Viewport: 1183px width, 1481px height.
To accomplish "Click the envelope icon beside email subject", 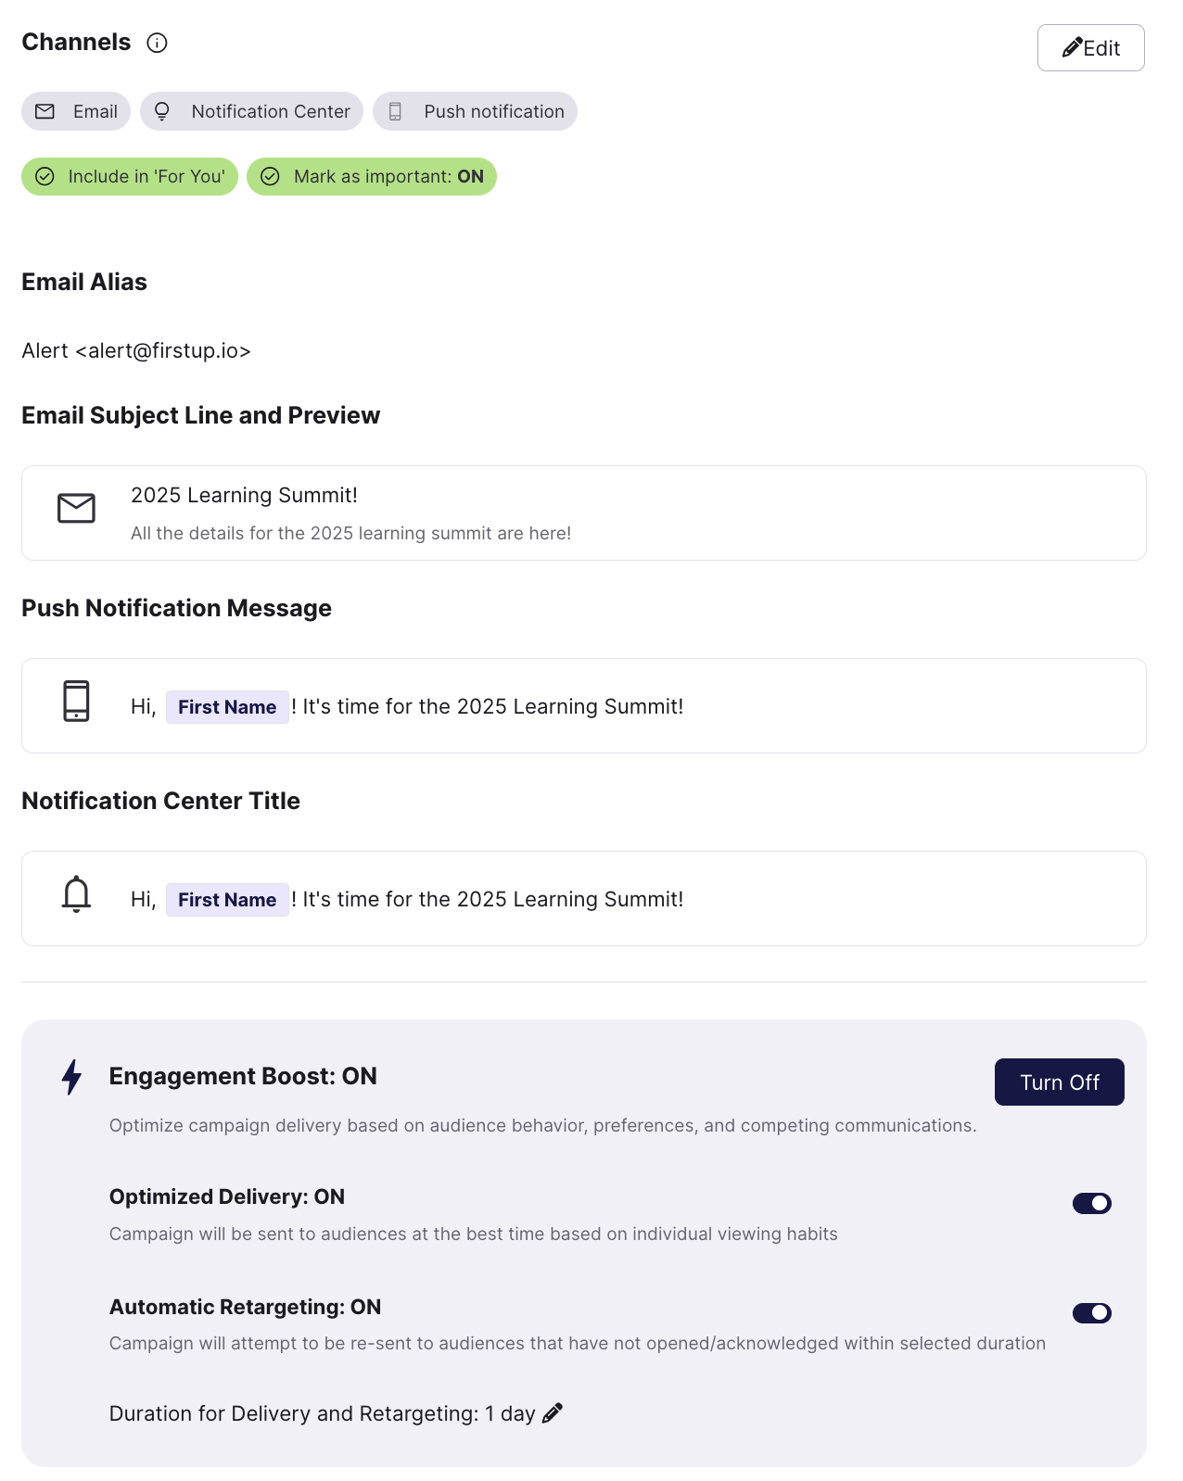I will (76, 508).
